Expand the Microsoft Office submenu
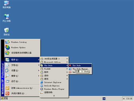This screenshot has height=101, width=134. 54,62
